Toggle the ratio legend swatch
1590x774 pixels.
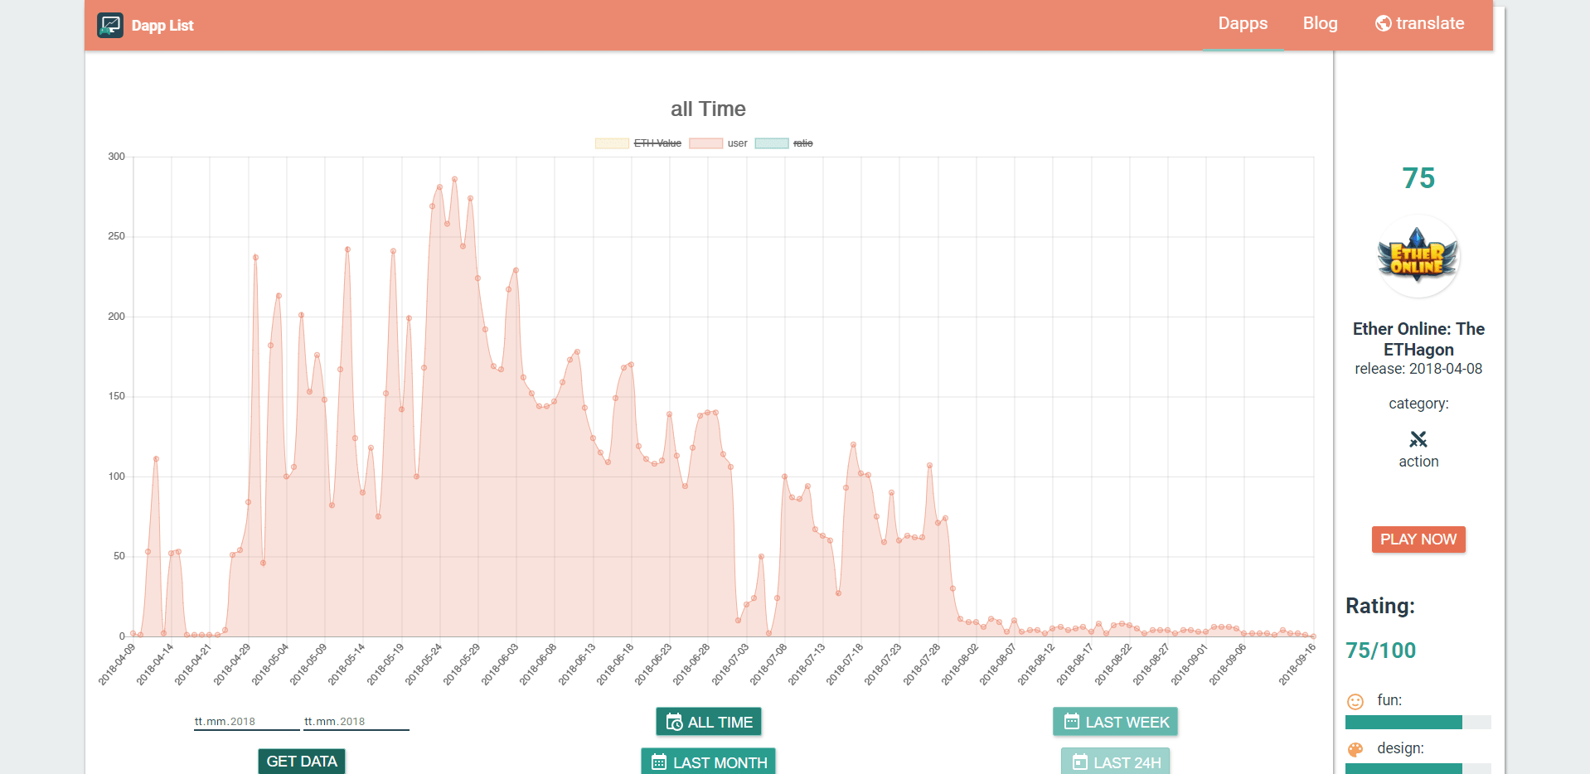pyautogui.click(x=772, y=143)
